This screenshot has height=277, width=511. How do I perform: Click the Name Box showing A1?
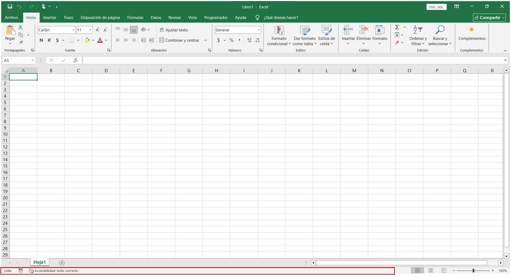coord(18,60)
